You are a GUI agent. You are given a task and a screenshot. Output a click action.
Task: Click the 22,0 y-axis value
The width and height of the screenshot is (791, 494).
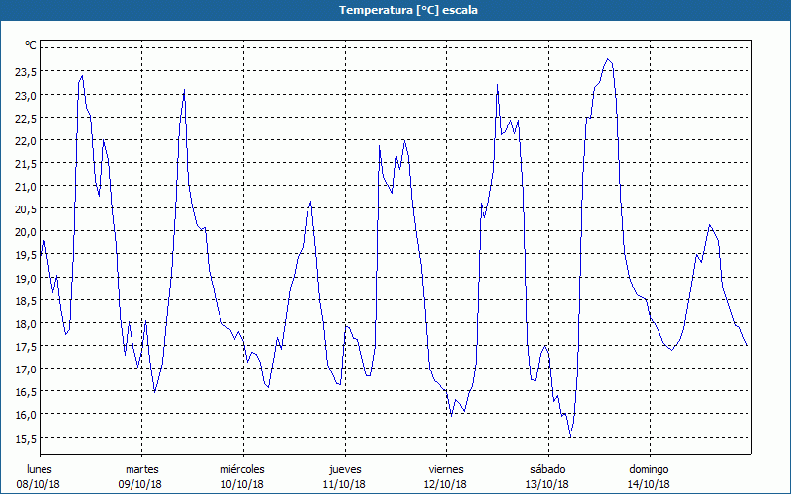(26, 140)
